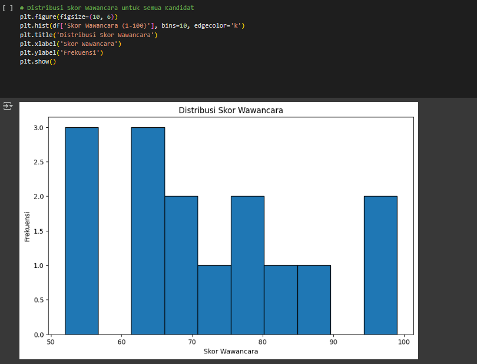477x364 pixels.
Task: Click the rightmost bar near 95-99
Action: click(x=380, y=265)
